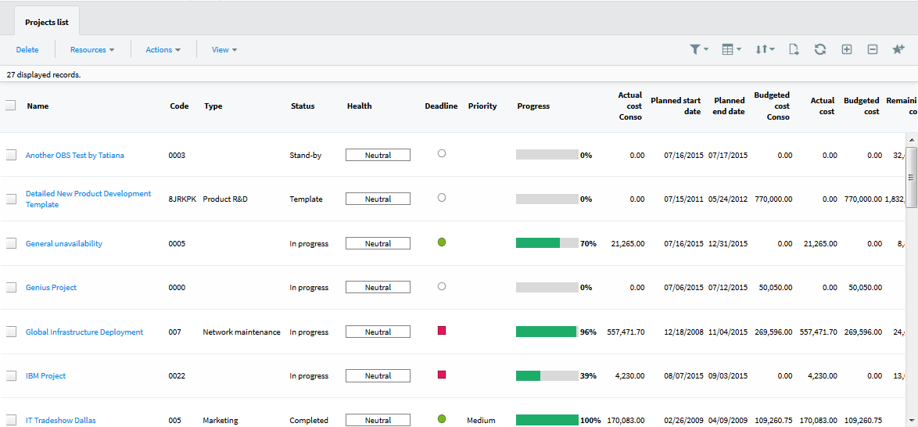Click the expand all plus icon
The height and width of the screenshot is (427, 918).
[847, 50]
